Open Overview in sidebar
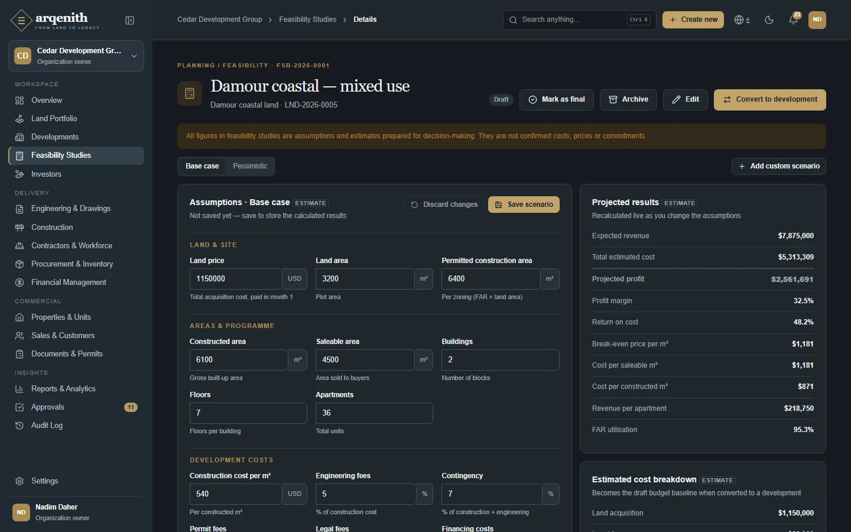Screen dimensions: 851x532 76,100
